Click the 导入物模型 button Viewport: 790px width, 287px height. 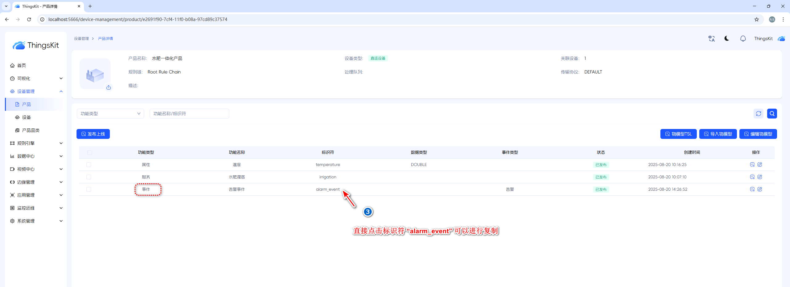[x=718, y=134]
